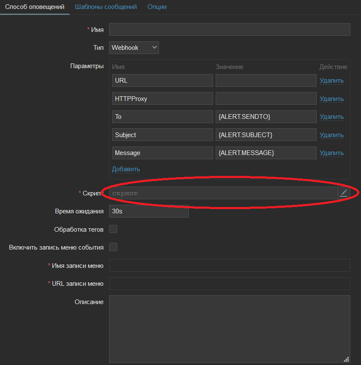This screenshot has width=361, height=365.
Task: Click Удалить for the URL parameter
Action: point(331,80)
